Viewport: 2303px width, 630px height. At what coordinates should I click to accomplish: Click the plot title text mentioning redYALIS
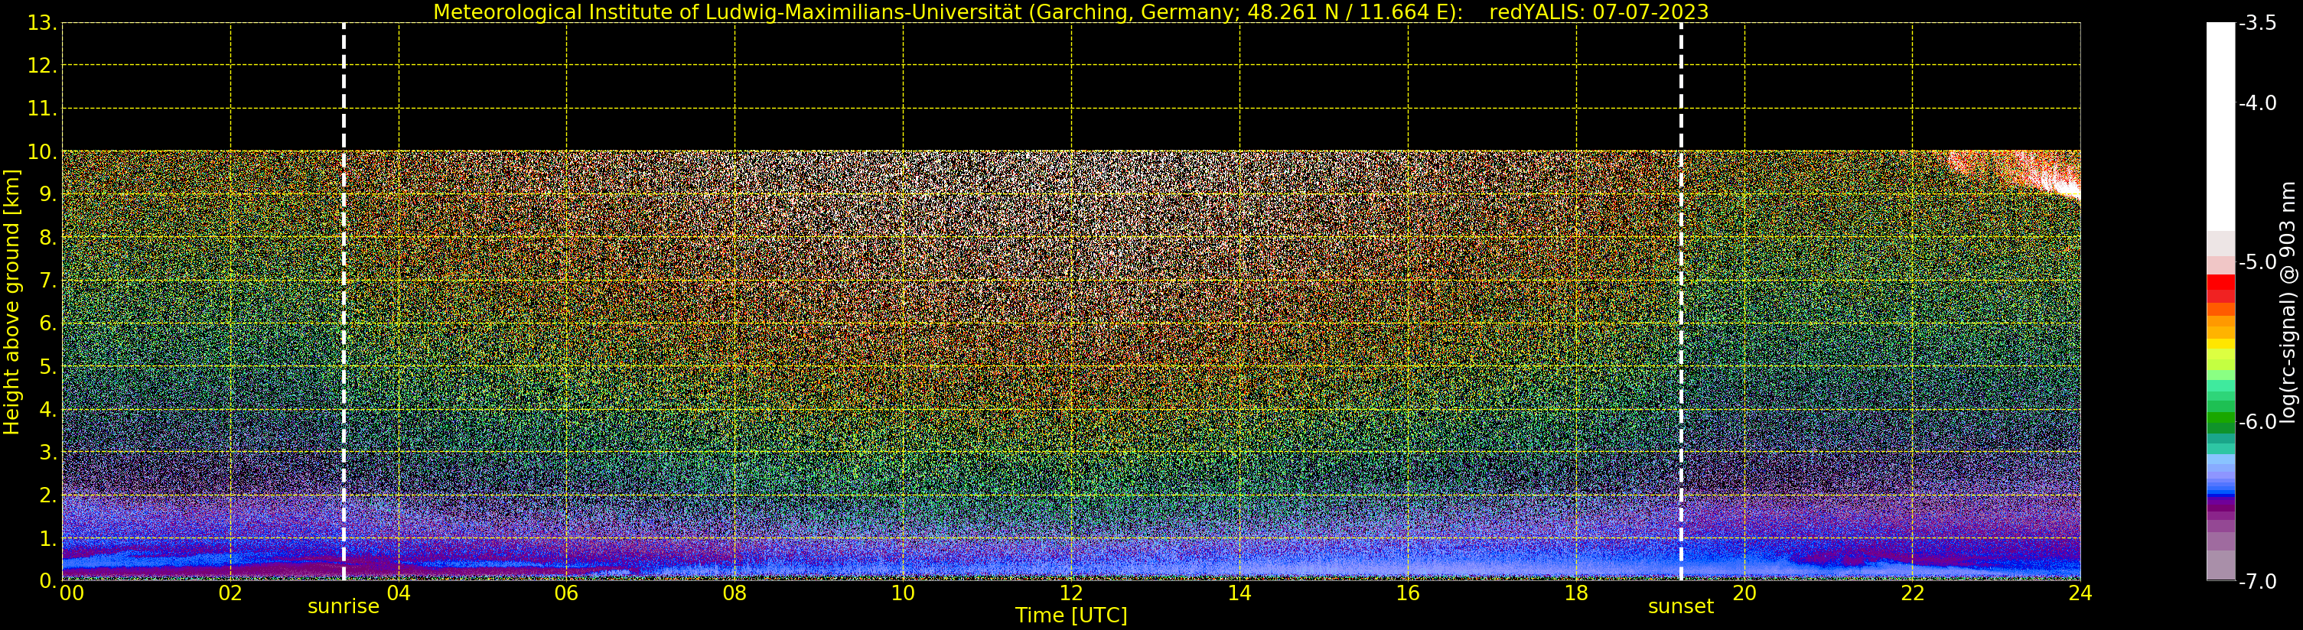coord(1071,11)
